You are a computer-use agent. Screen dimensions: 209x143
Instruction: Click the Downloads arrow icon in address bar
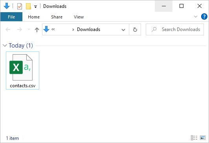[46, 29]
